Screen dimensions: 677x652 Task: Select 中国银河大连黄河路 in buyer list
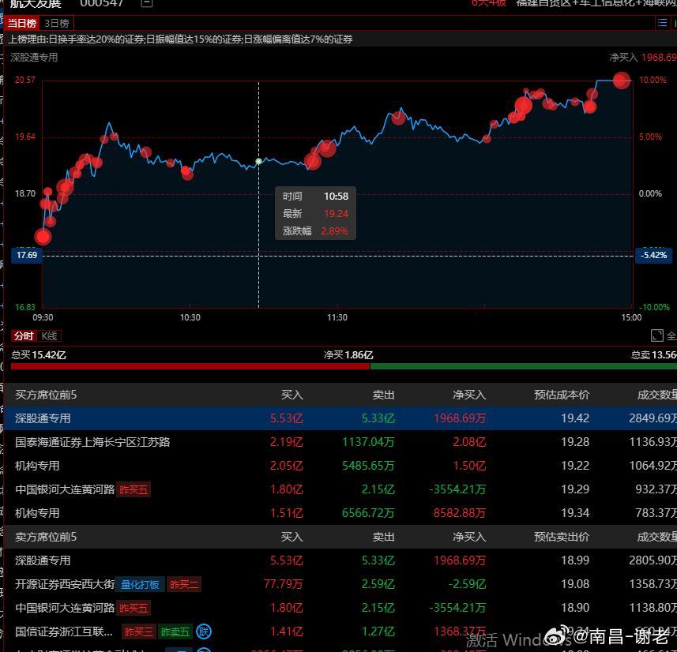[340, 489]
